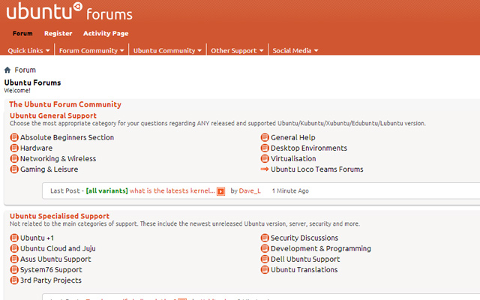
Task: Open the Other Support dropdown
Action: coord(238,51)
